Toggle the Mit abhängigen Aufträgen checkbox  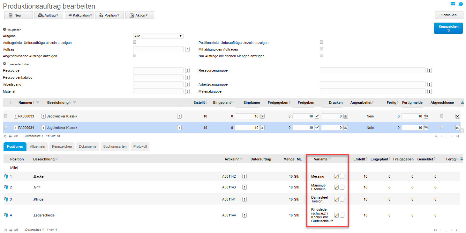pyautogui.click(x=321, y=49)
